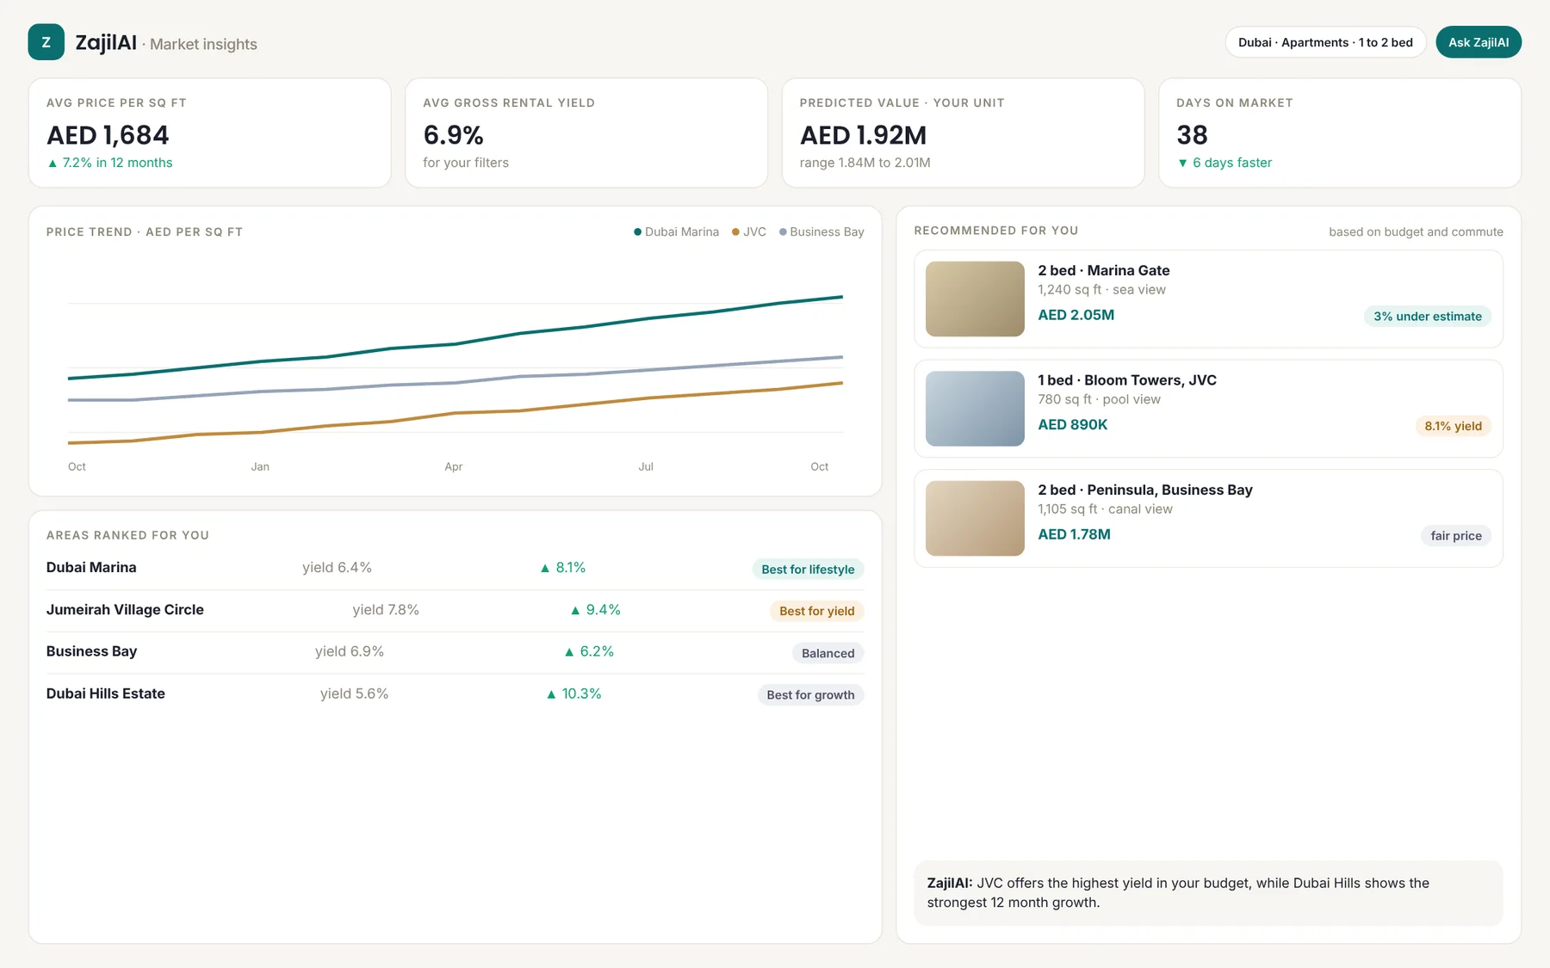The width and height of the screenshot is (1550, 968).
Task: Click the Market insights header text
Action: tap(203, 44)
